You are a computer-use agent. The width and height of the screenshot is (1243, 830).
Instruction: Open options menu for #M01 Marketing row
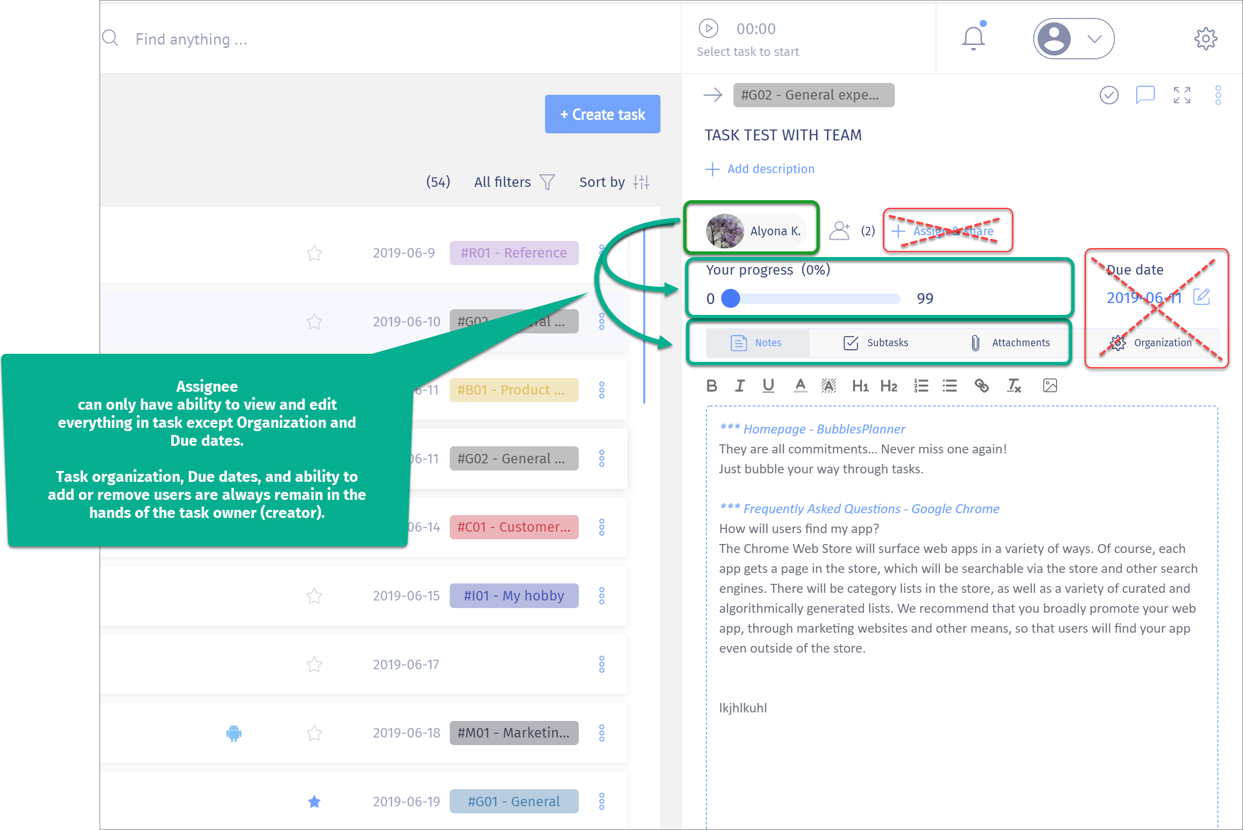click(602, 733)
